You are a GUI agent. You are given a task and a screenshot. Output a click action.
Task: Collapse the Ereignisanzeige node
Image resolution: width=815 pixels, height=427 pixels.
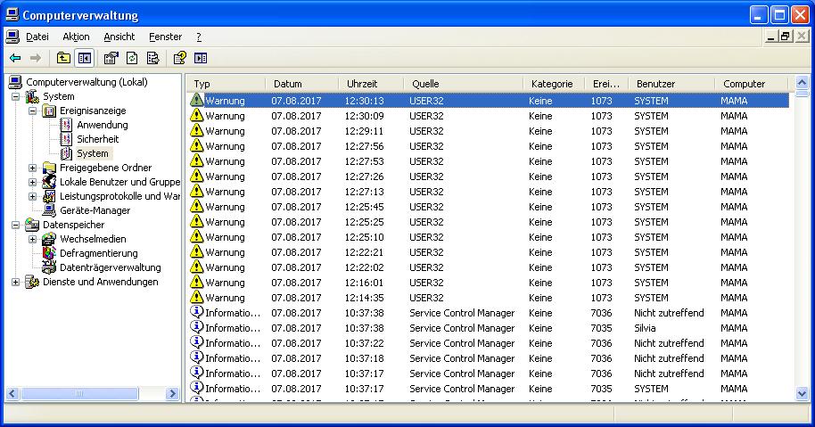[x=33, y=111]
